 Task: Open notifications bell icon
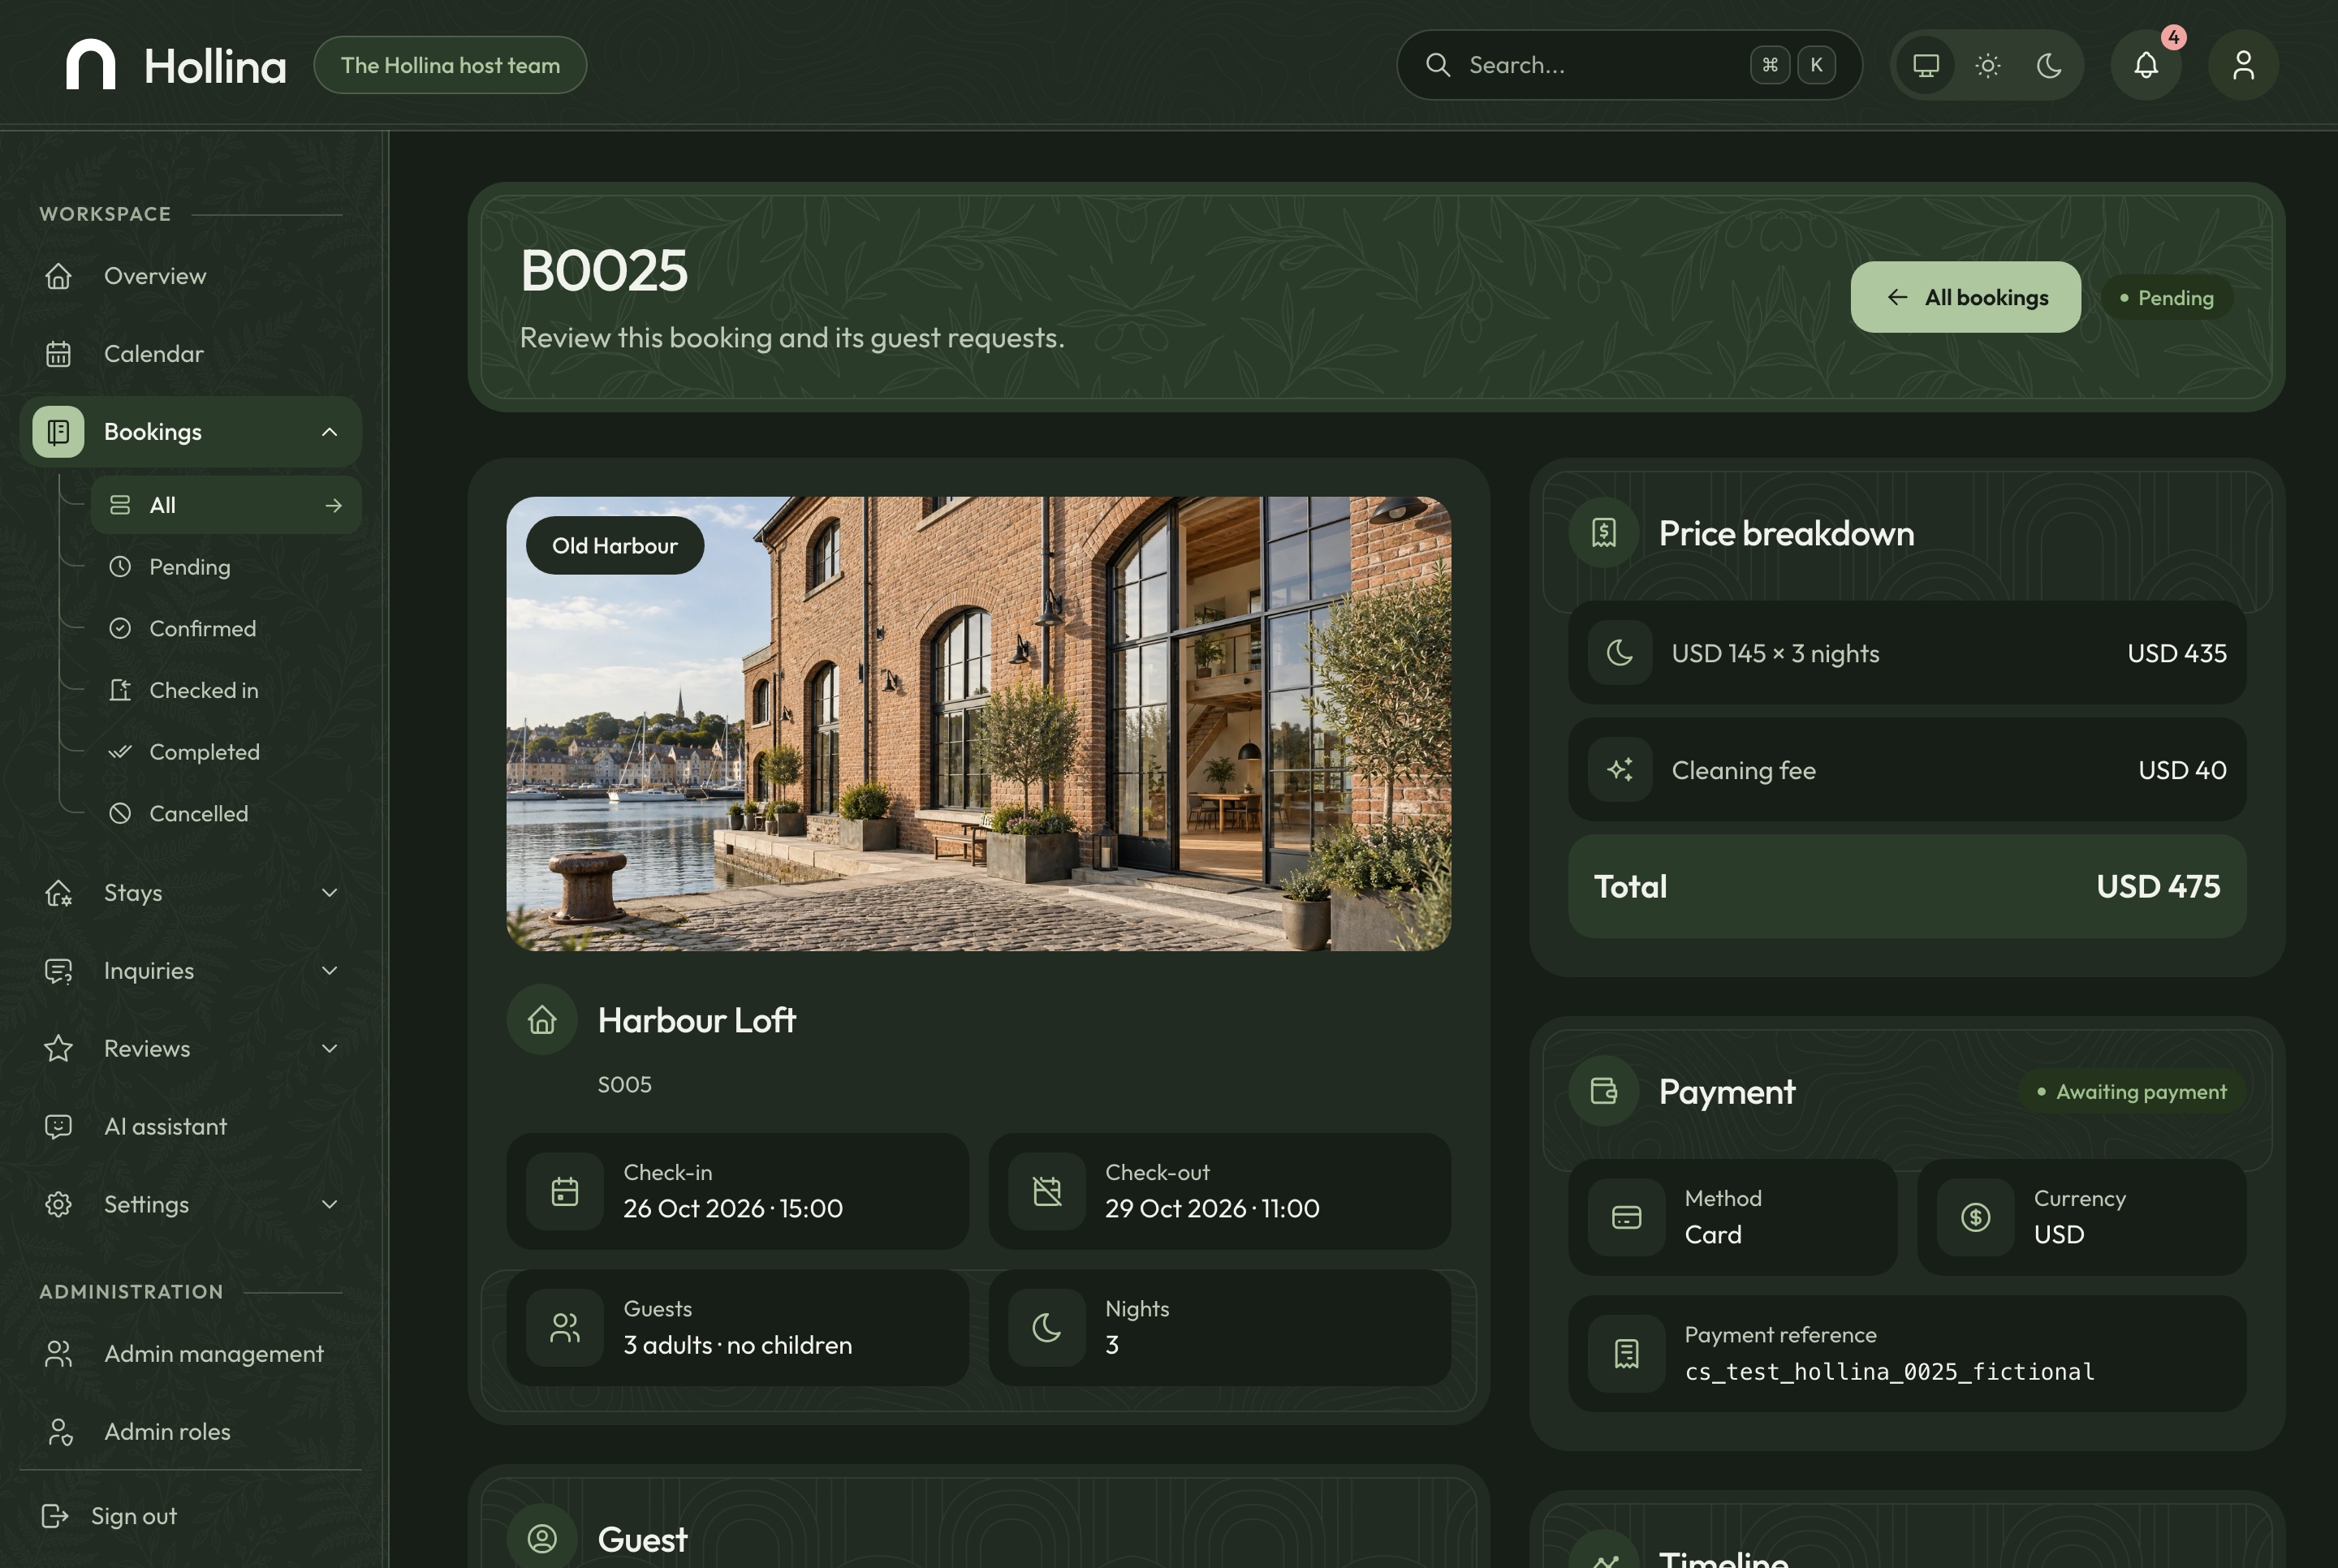(2146, 65)
